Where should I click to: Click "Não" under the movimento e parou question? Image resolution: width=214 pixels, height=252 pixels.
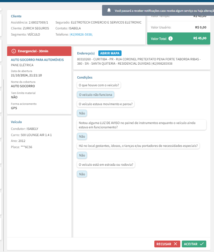82,113
